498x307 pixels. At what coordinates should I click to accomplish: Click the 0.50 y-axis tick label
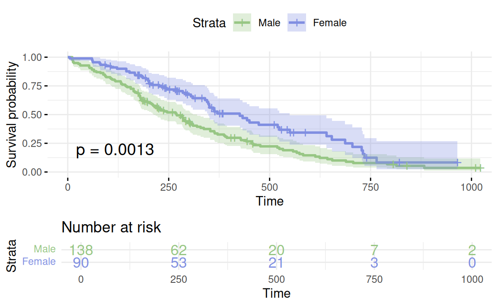[36, 115]
